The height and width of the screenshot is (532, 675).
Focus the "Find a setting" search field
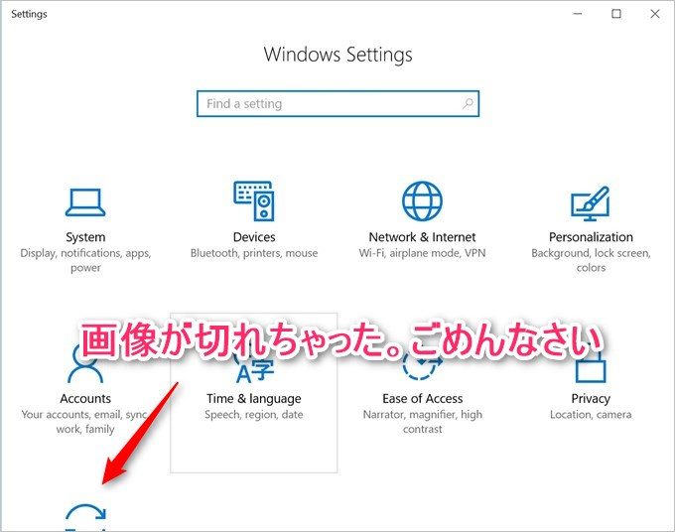[x=328, y=103]
